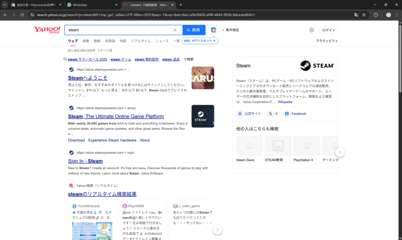Dismiss the AIアシスタント tooltip chip
Screen dimensions: 402x240
point(214,40)
